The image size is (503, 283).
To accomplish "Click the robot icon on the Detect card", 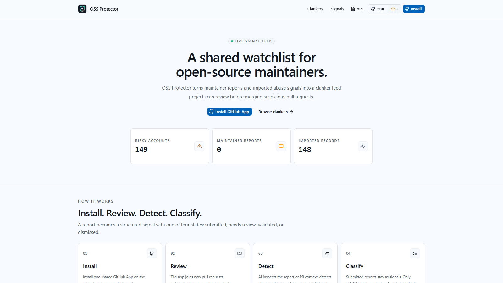I will click(327, 253).
